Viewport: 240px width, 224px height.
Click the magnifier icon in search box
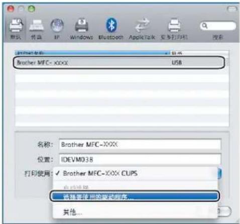tap(204, 26)
